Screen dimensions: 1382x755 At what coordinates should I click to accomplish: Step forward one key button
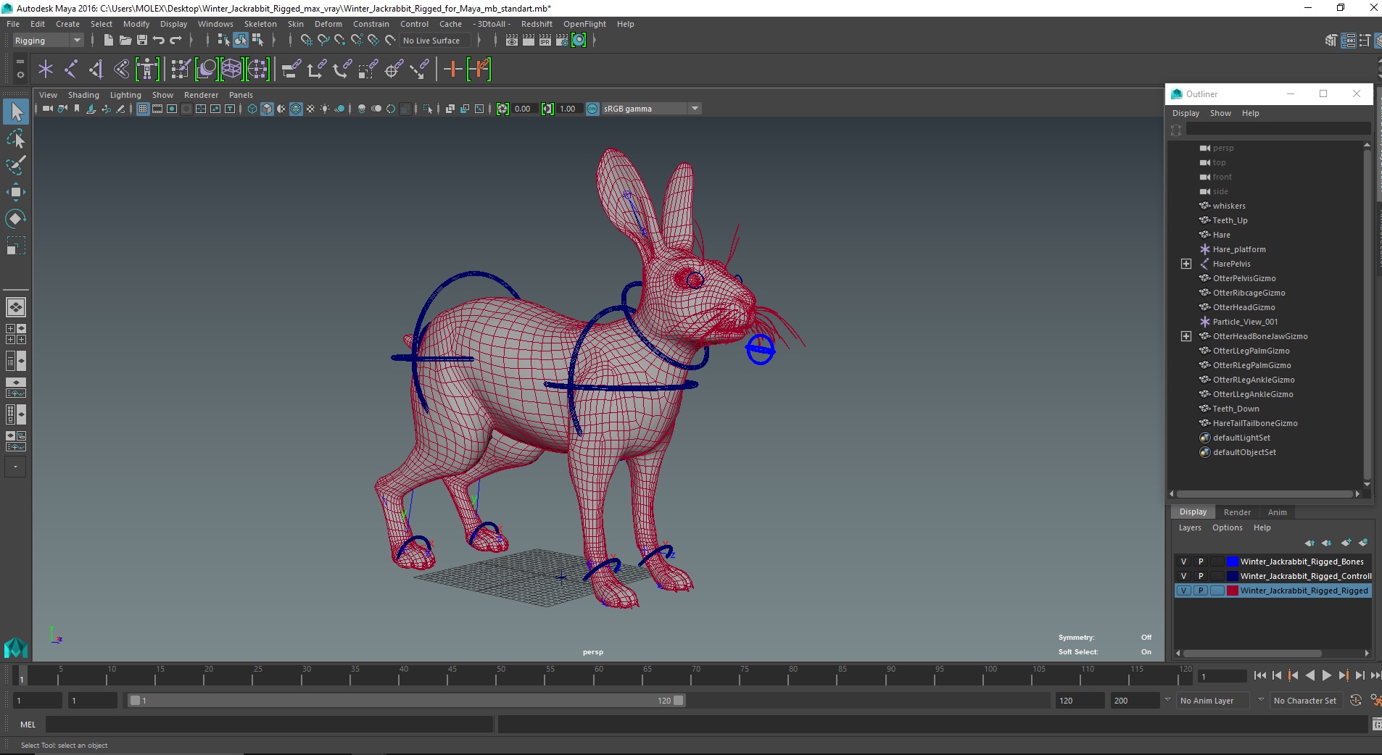pyautogui.click(x=1343, y=675)
